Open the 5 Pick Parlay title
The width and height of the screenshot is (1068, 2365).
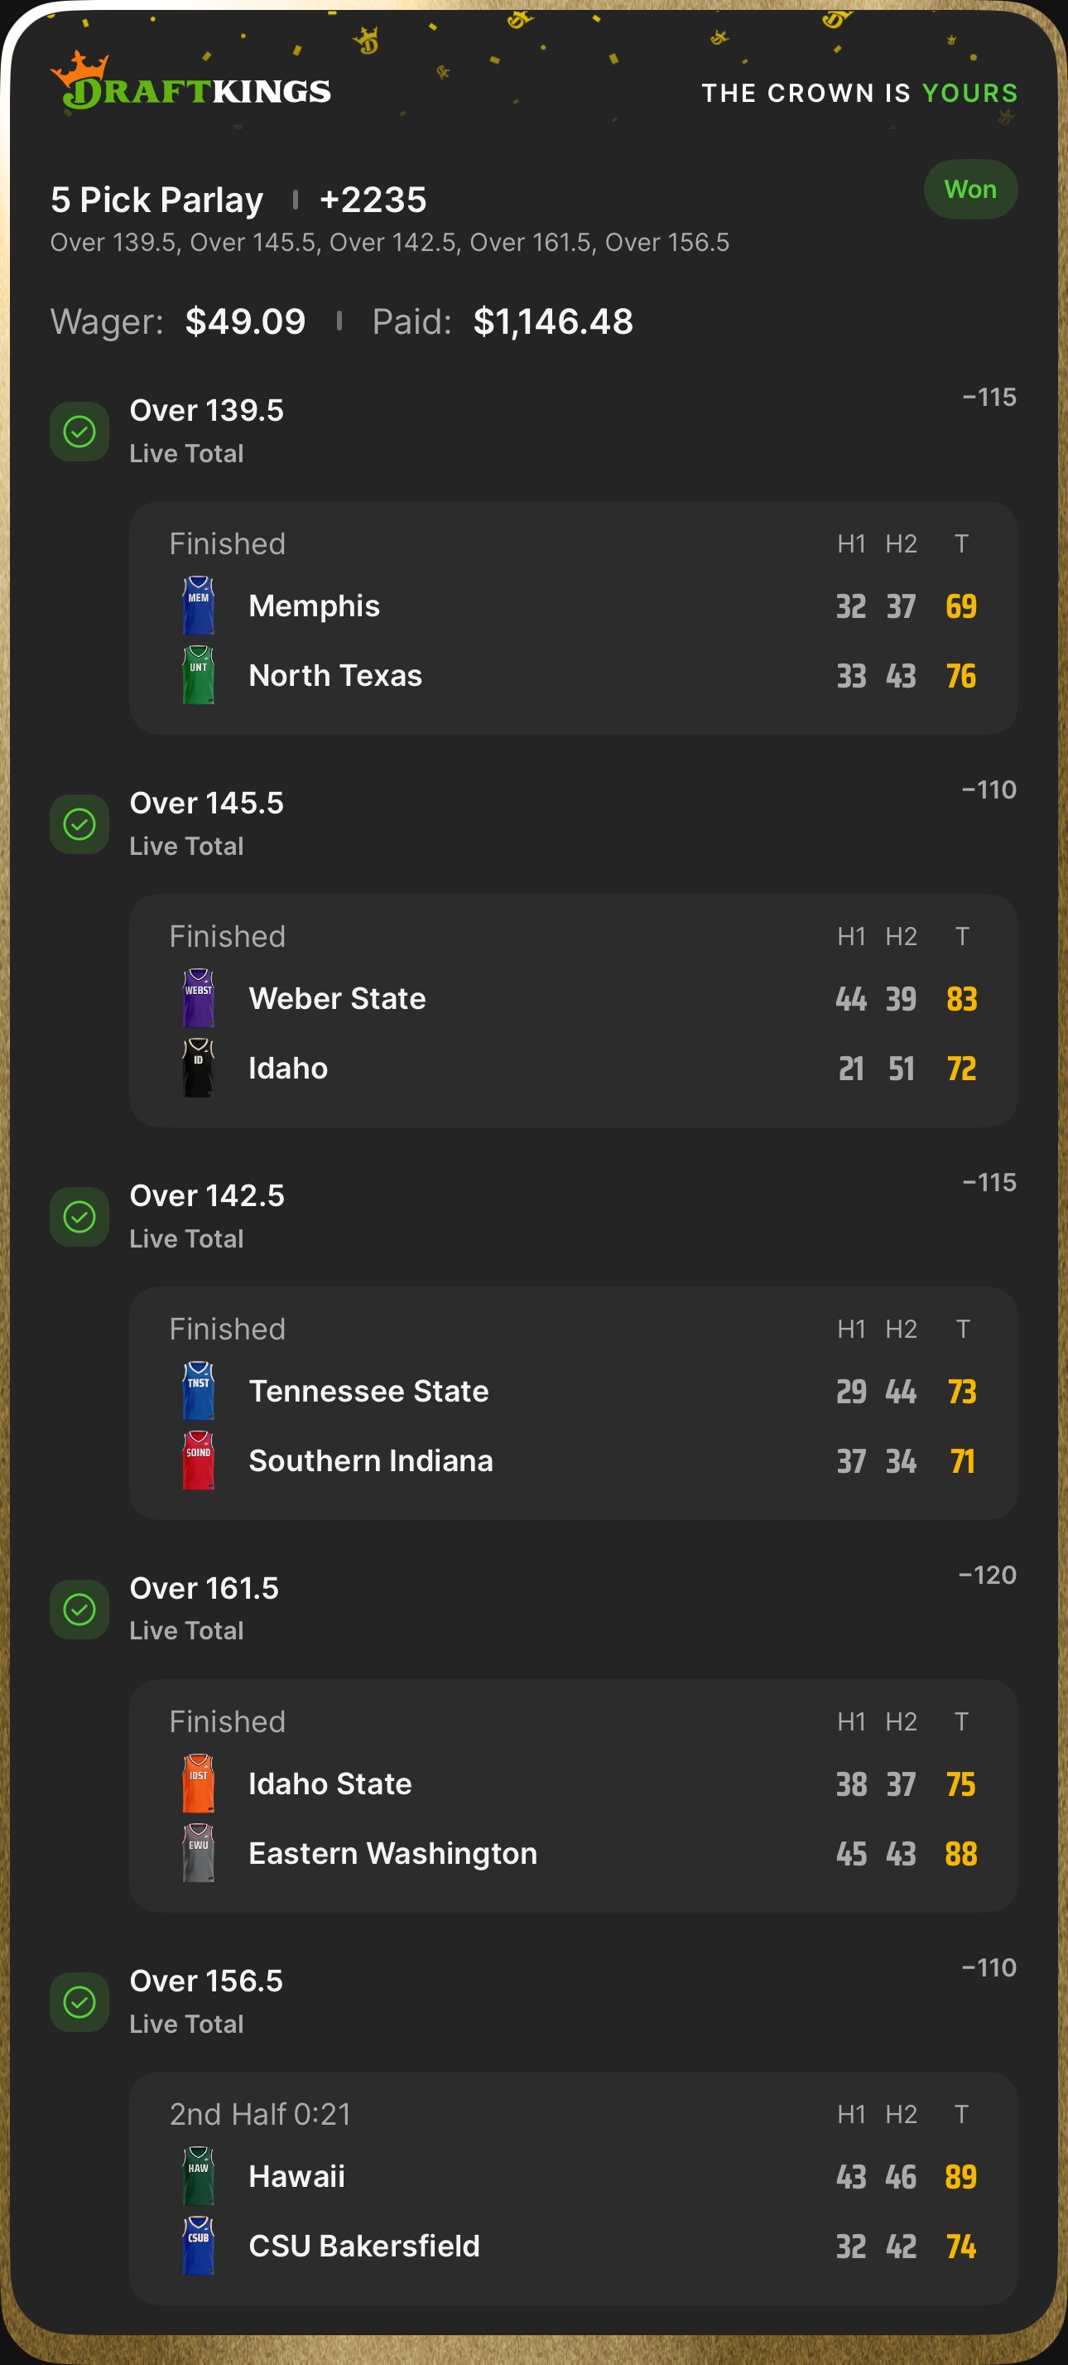point(157,200)
